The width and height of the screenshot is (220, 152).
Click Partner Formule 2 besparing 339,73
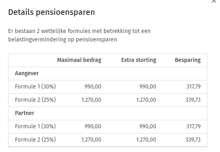tap(193, 140)
